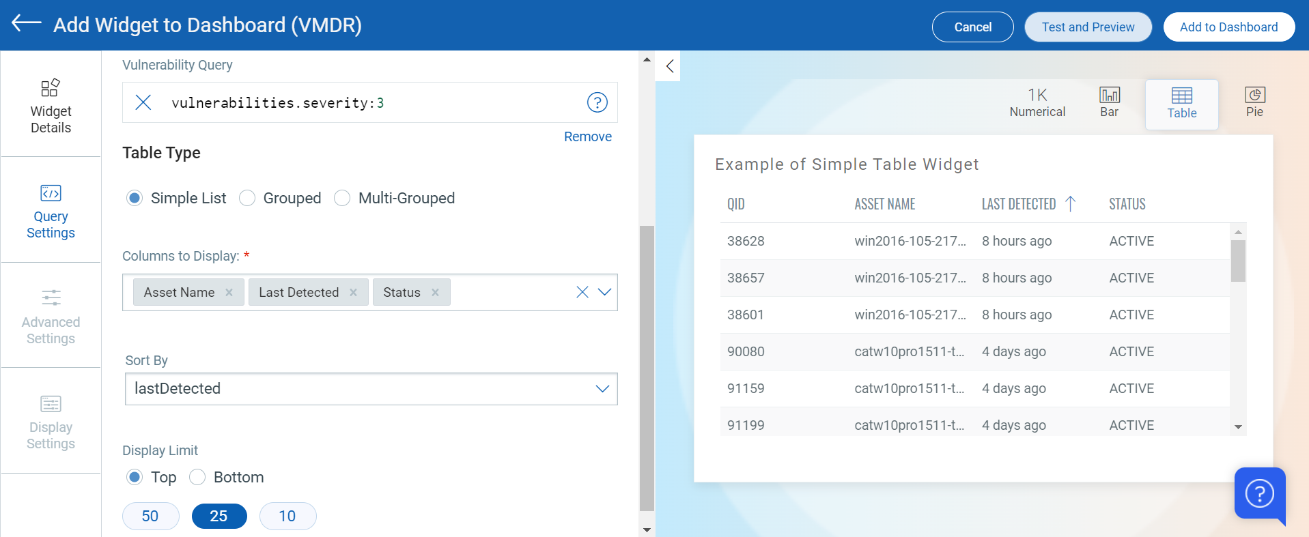
Task: Open the query help question mark icon
Action: click(x=597, y=102)
